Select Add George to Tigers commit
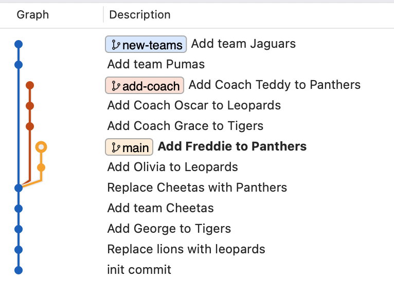 point(169,229)
